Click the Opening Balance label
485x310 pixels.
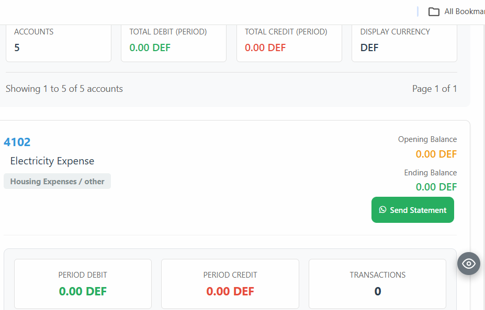click(x=427, y=139)
